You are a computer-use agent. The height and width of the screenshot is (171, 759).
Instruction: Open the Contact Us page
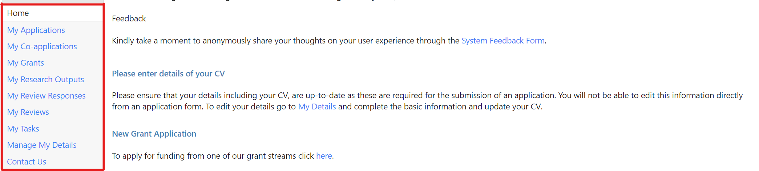pyautogui.click(x=27, y=162)
